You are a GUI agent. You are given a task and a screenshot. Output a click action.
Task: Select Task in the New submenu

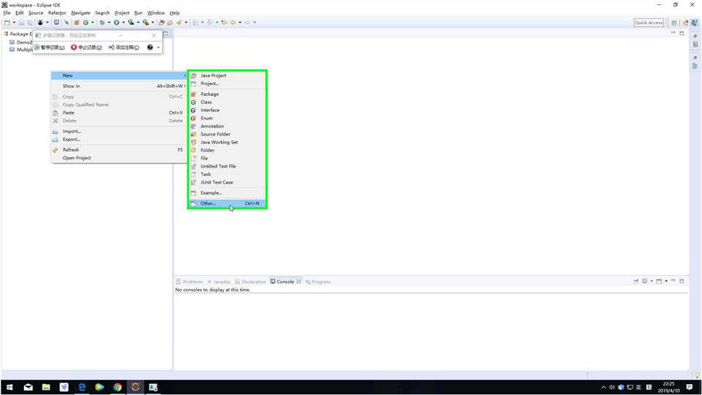pos(227,174)
